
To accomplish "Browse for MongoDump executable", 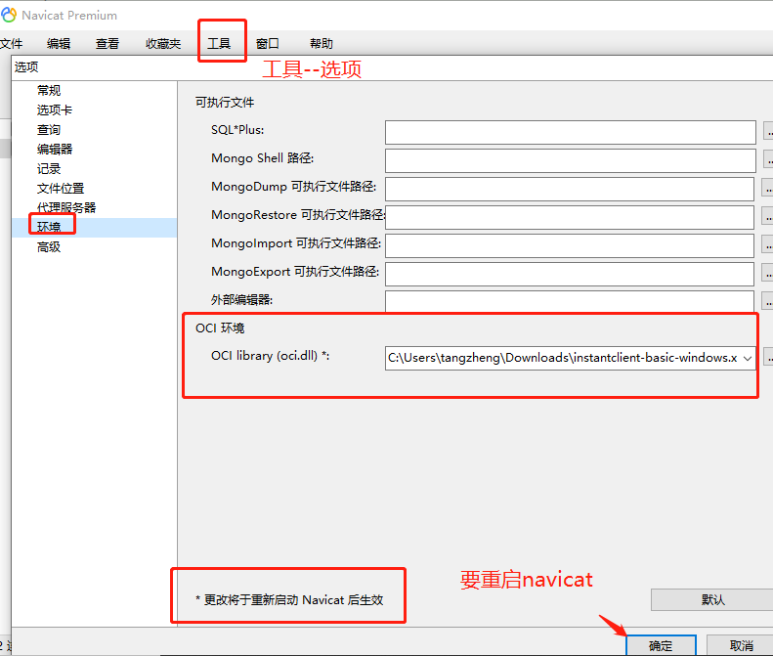I will click(x=768, y=189).
